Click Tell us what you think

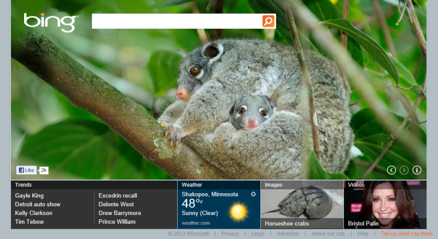tap(407, 234)
